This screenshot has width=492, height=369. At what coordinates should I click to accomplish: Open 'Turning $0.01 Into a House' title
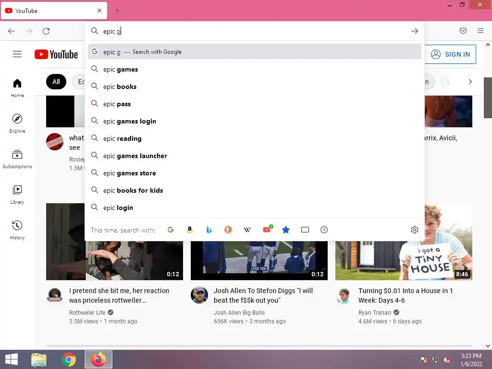coord(406,295)
